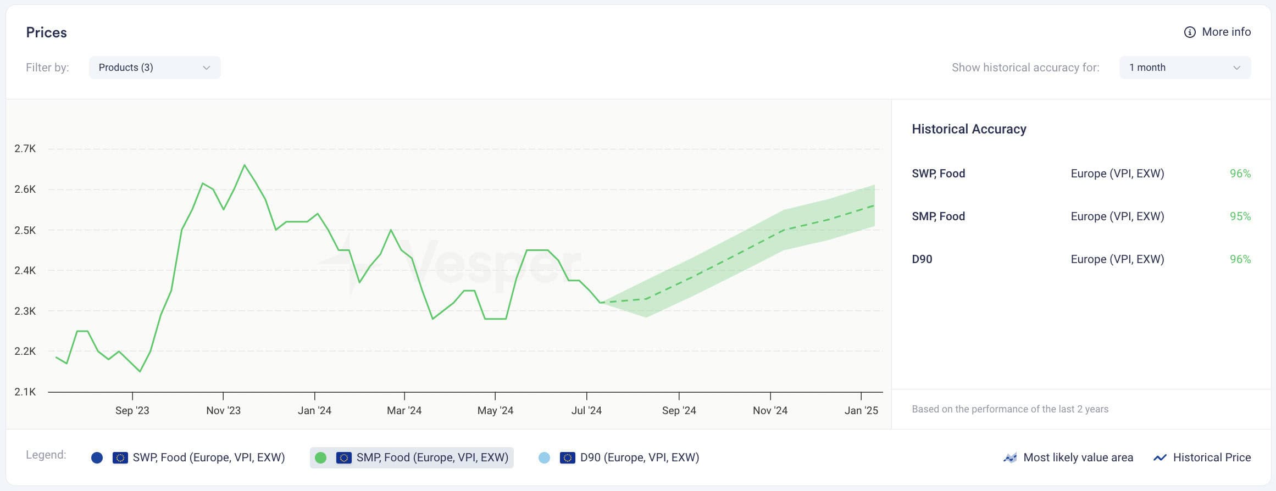The image size is (1276, 491).
Task: Toggle D90 series in legend
Action: [619, 457]
